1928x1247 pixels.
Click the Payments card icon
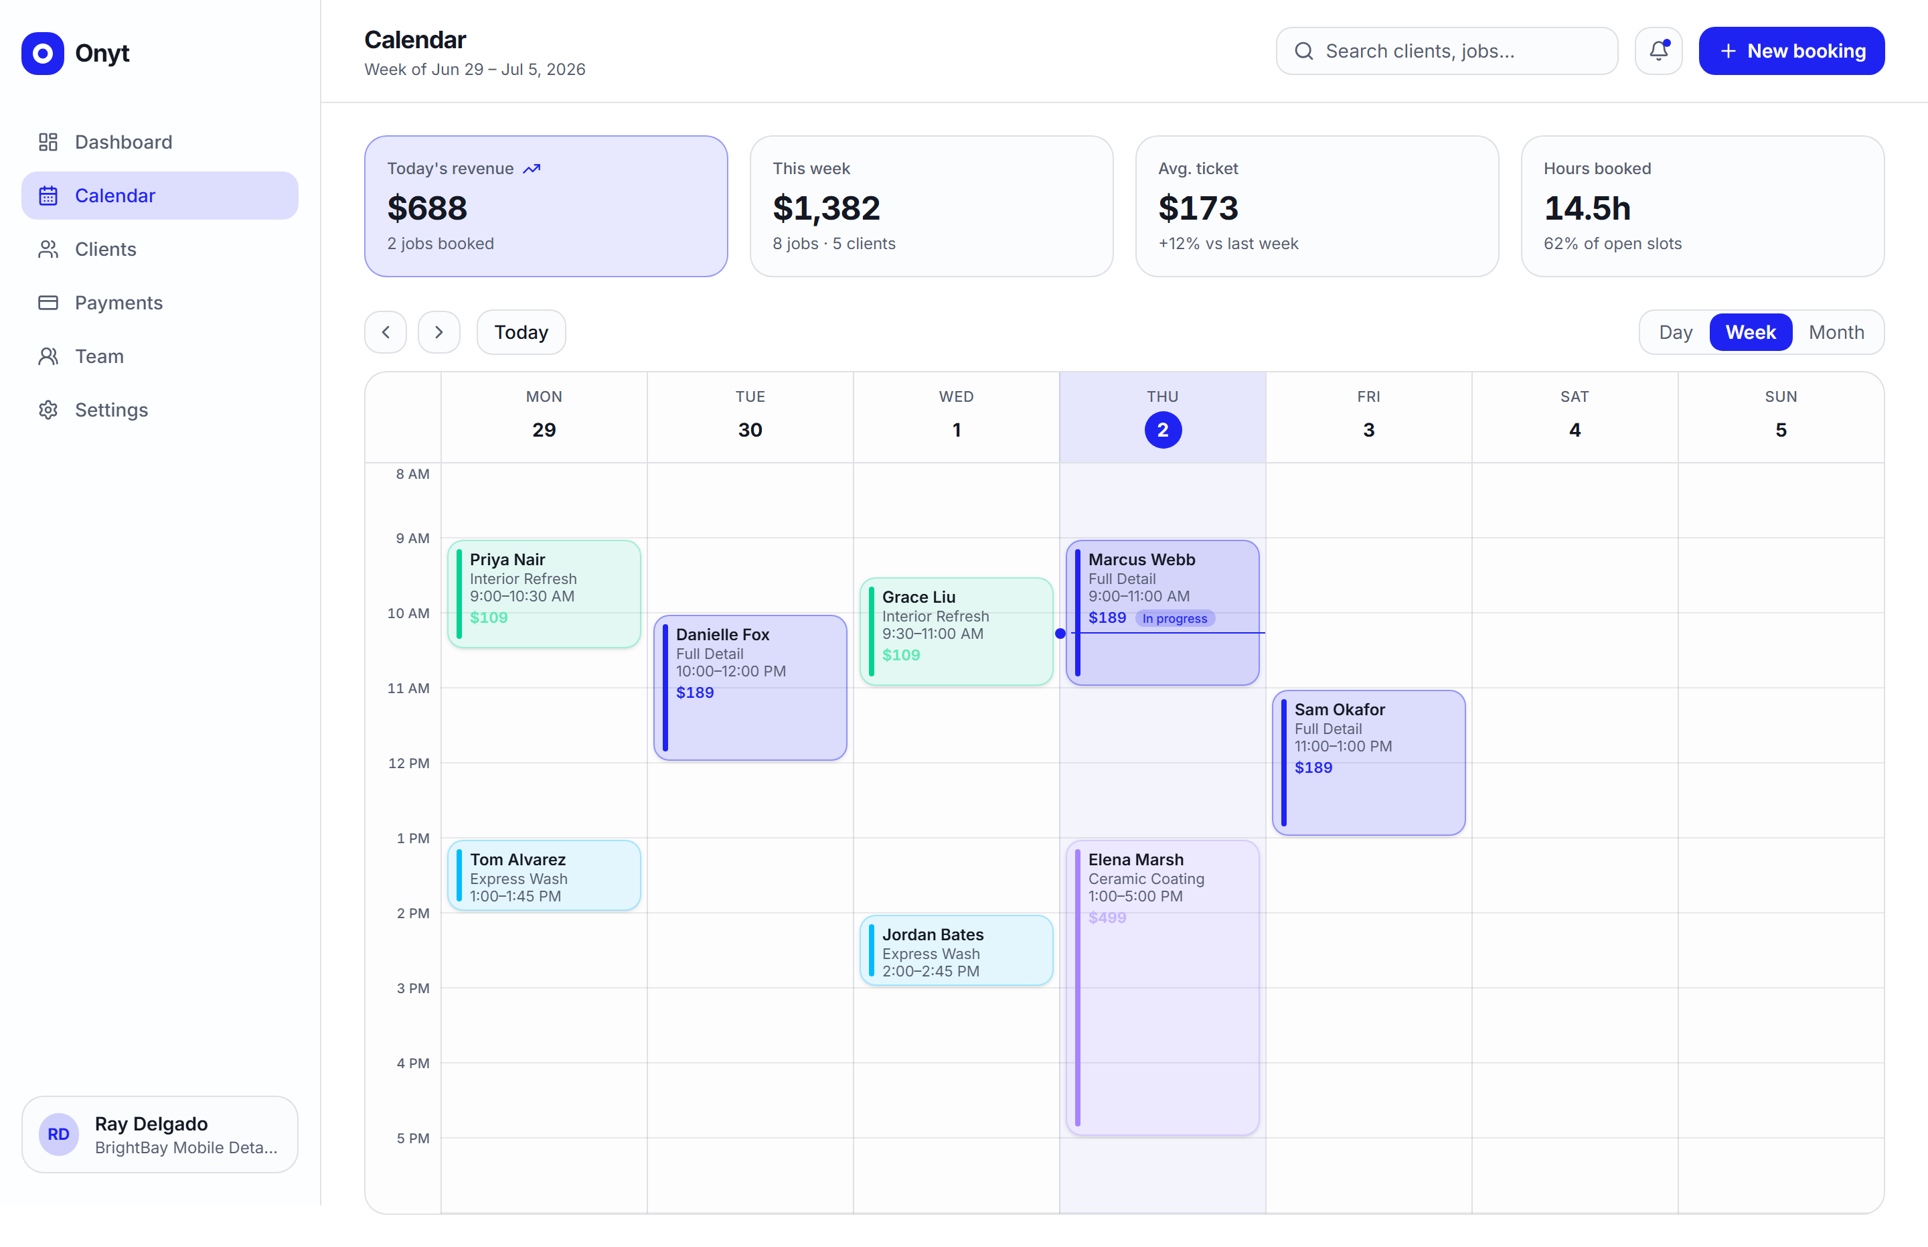tap(49, 302)
